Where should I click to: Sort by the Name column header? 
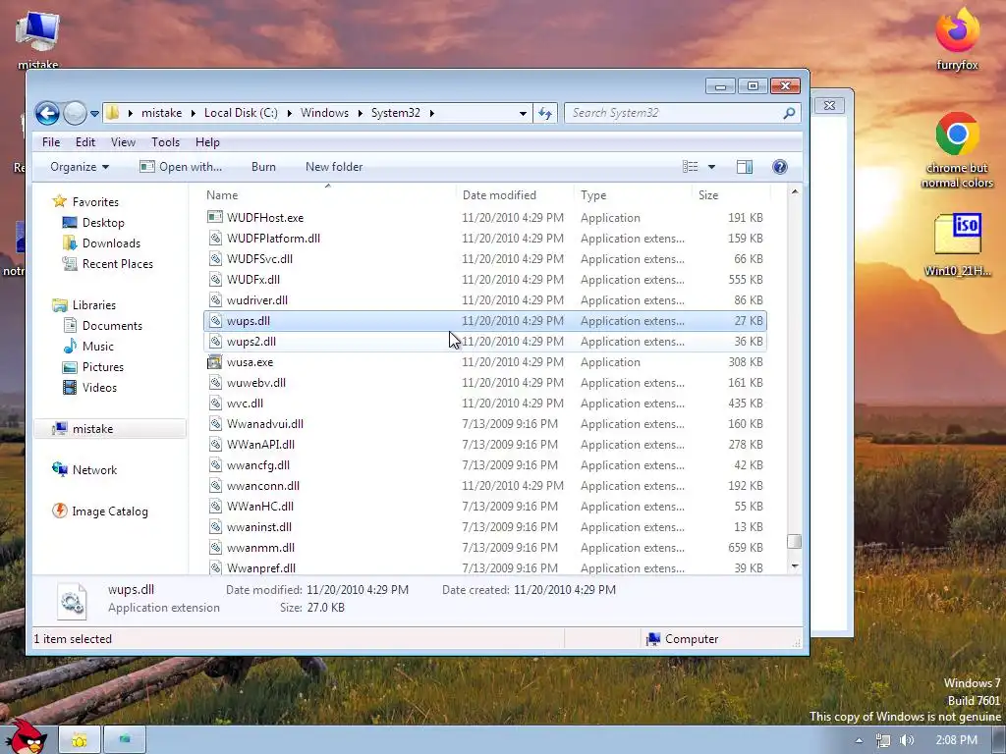(222, 195)
